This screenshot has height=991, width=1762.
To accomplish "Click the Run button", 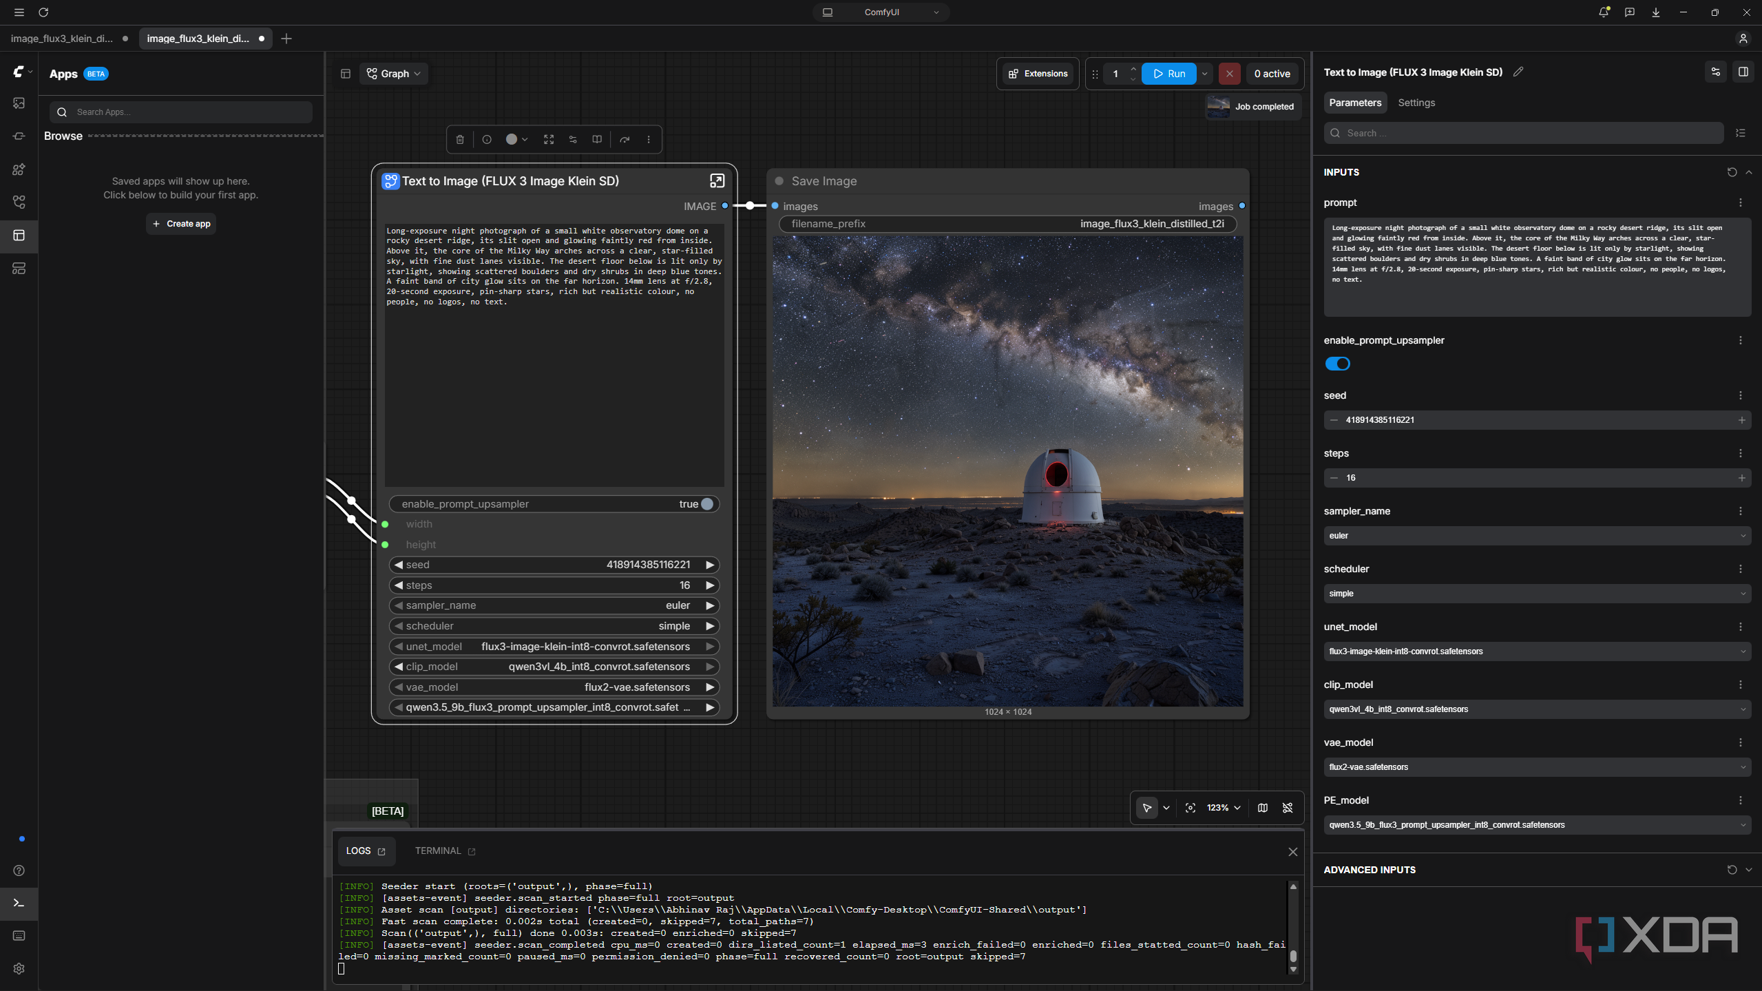I will coord(1169,74).
